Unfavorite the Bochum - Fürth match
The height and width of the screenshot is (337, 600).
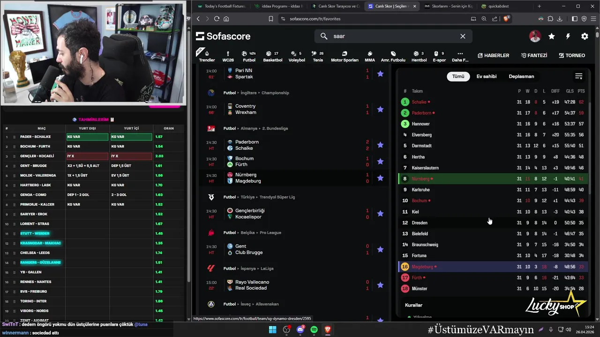[380, 161]
